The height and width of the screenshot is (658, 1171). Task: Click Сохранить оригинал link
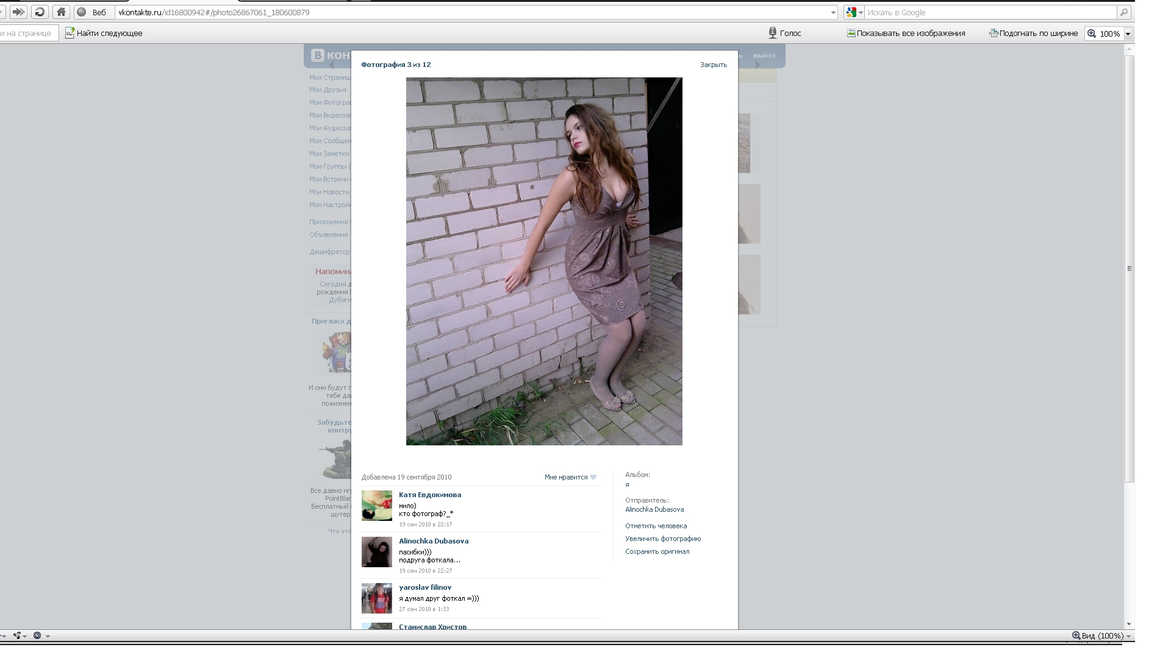coord(657,551)
